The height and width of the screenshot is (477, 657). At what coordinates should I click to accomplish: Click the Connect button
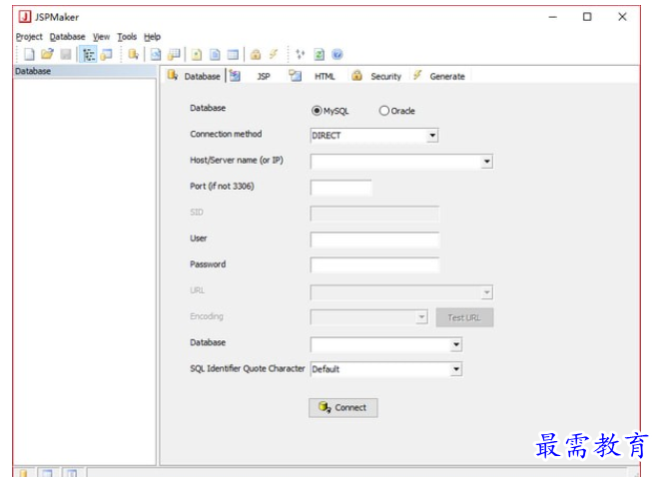[x=343, y=407]
